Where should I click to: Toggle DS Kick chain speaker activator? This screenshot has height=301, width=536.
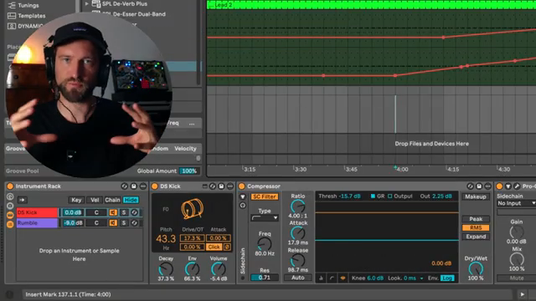tap(113, 212)
